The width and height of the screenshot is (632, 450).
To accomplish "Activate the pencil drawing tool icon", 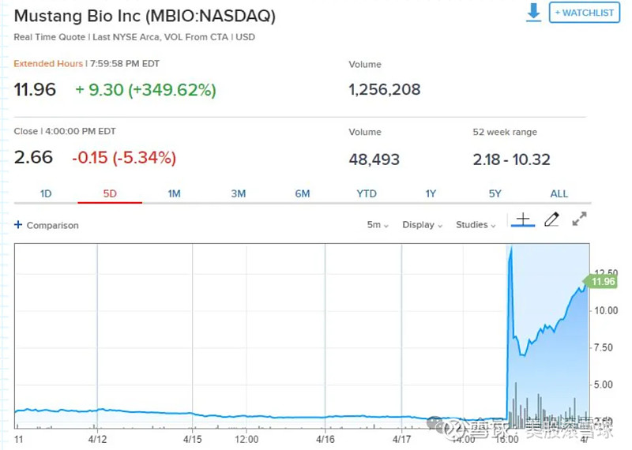I will coord(551,219).
